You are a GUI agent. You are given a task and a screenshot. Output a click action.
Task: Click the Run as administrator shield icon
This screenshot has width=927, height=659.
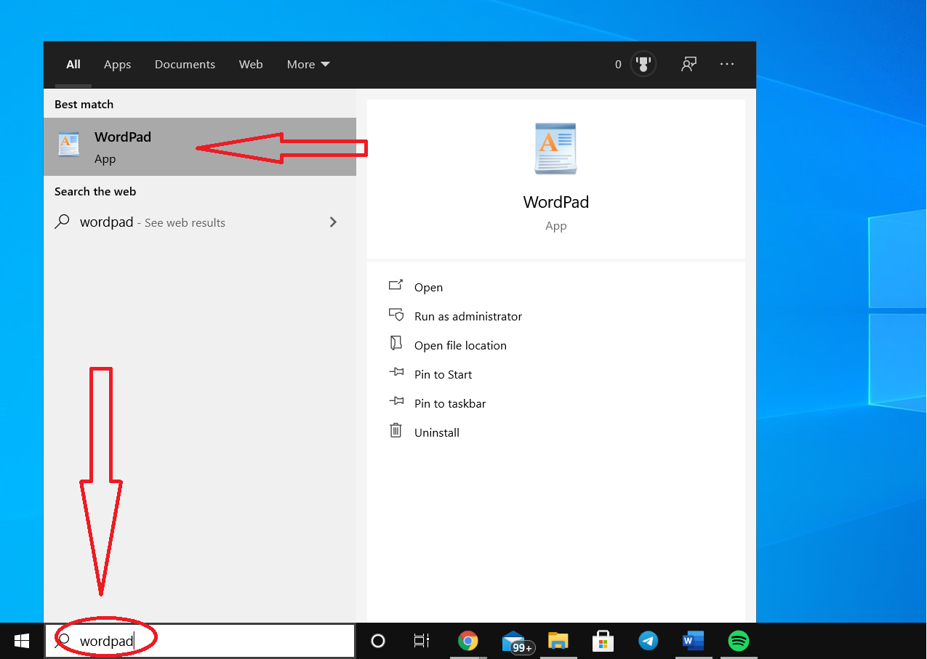(x=396, y=315)
